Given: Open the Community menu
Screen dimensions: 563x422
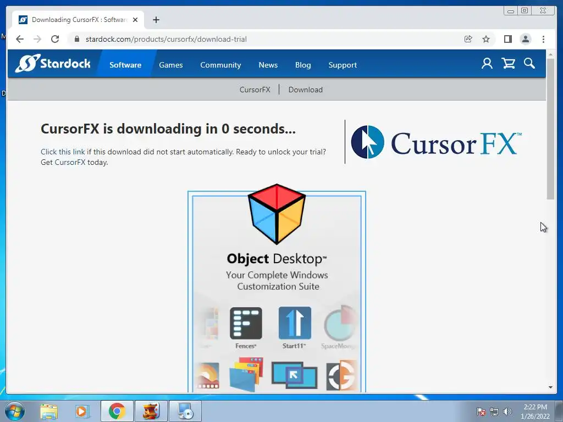Looking at the screenshot, I should (220, 65).
